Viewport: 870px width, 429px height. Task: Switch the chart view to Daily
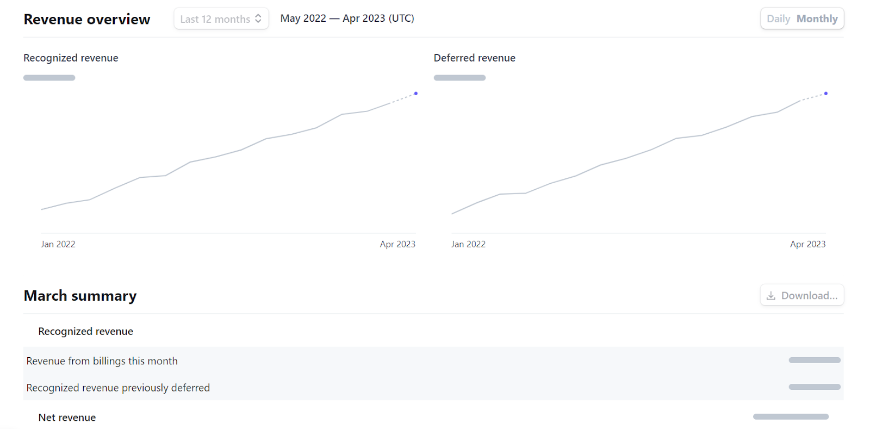point(778,18)
